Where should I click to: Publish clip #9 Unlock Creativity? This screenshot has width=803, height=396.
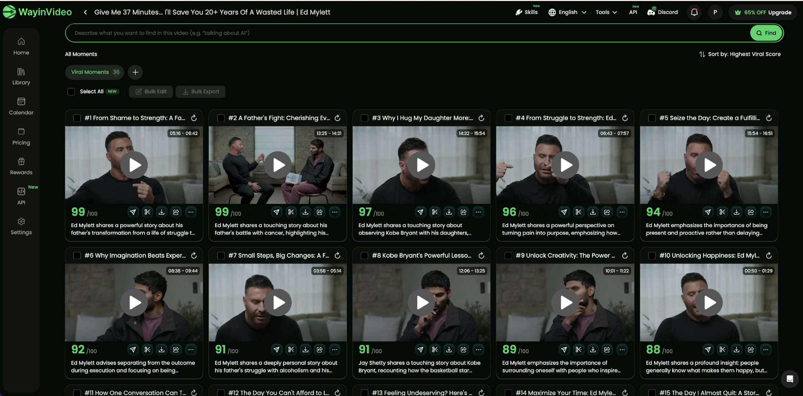(x=564, y=350)
